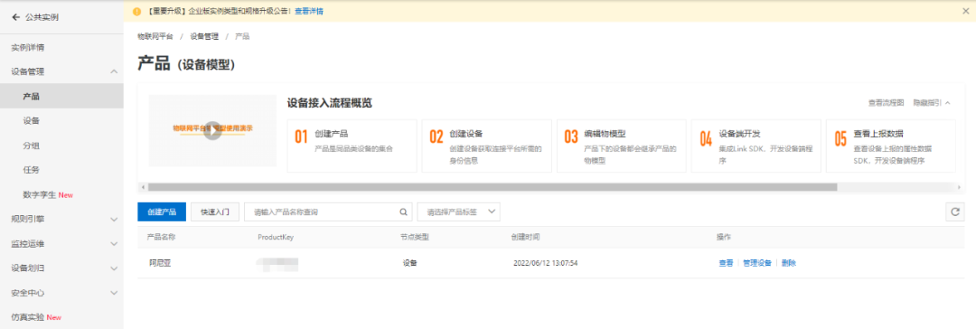
Task: Click the 节点类型 column header
Action: 415,238
